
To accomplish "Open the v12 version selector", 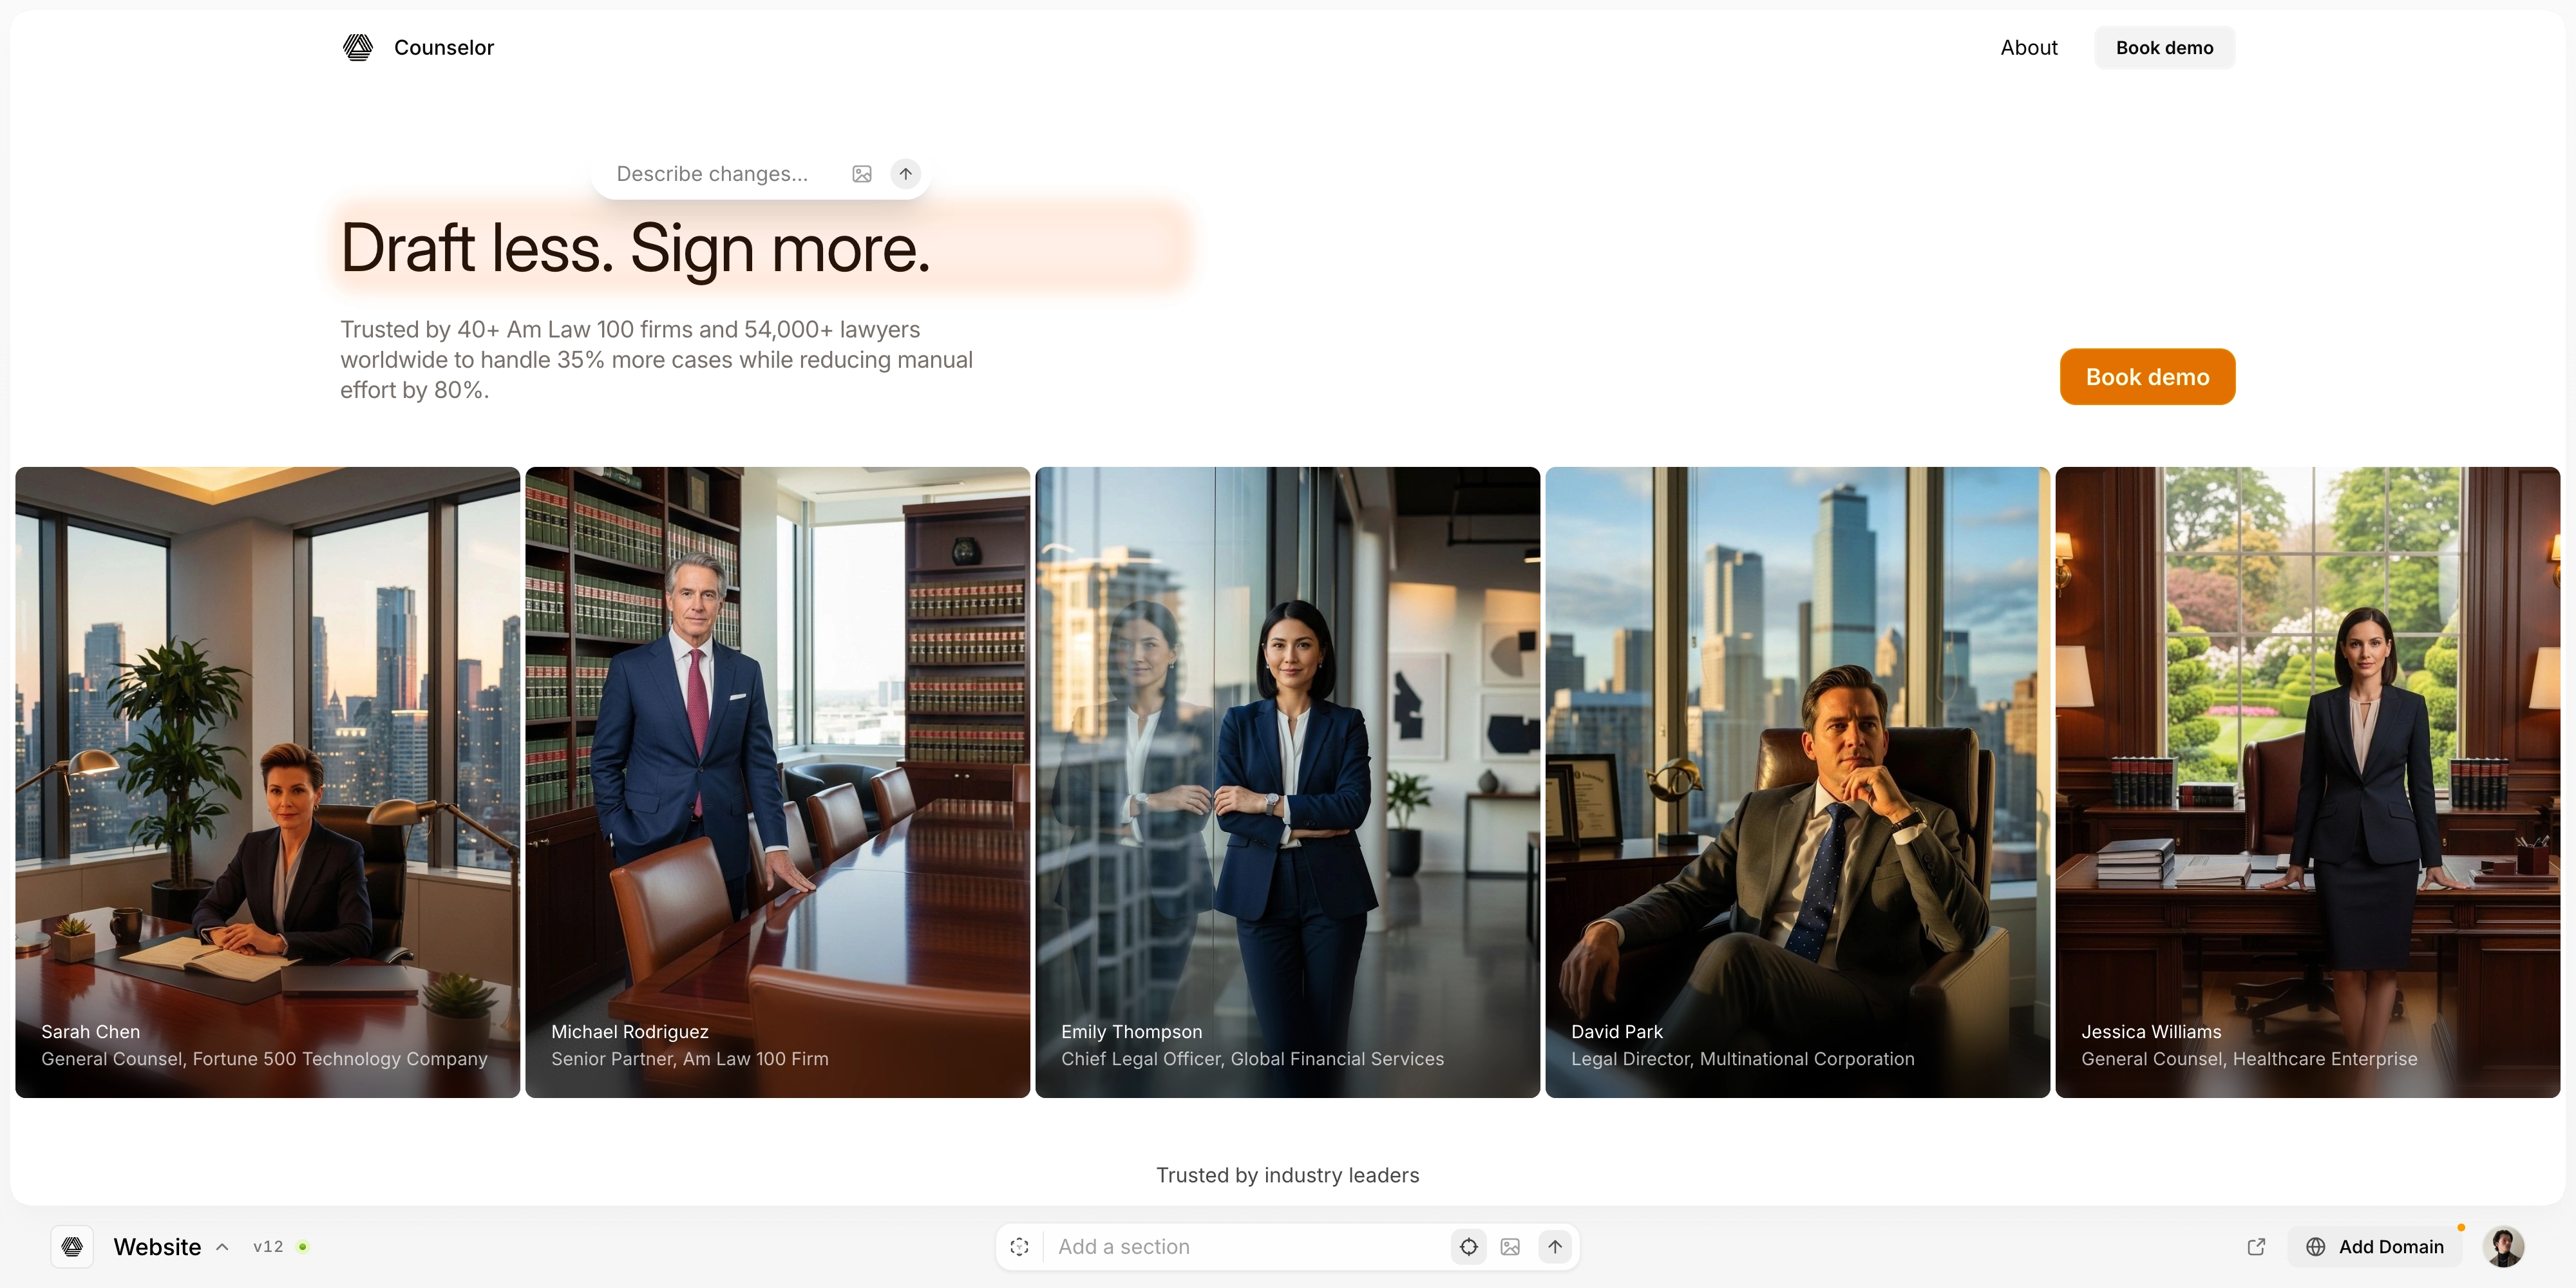I will [x=268, y=1246].
